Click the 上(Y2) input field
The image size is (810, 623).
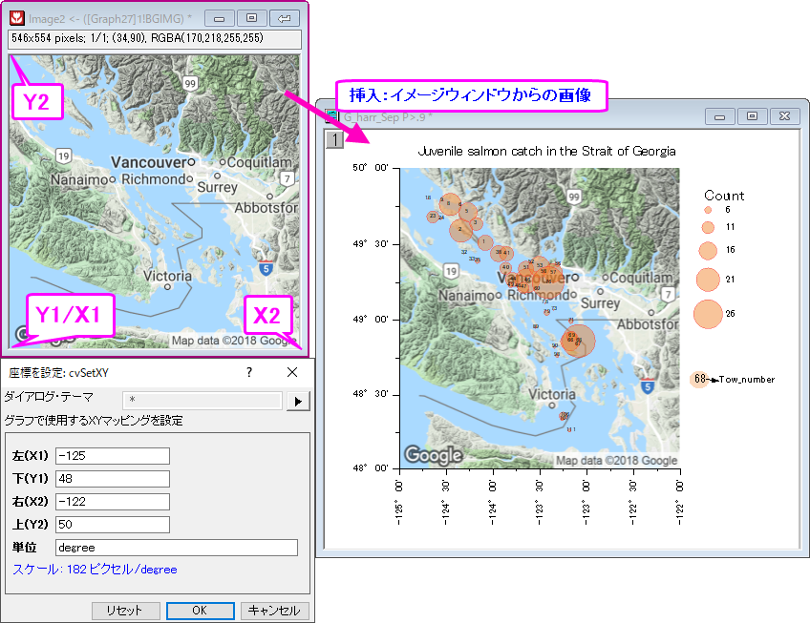point(113,525)
